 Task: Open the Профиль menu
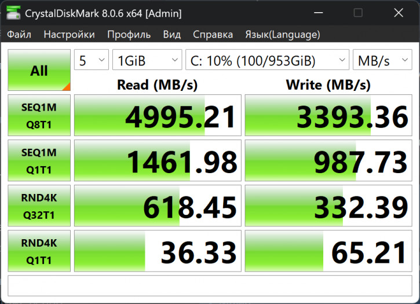(x=129, y=35)
